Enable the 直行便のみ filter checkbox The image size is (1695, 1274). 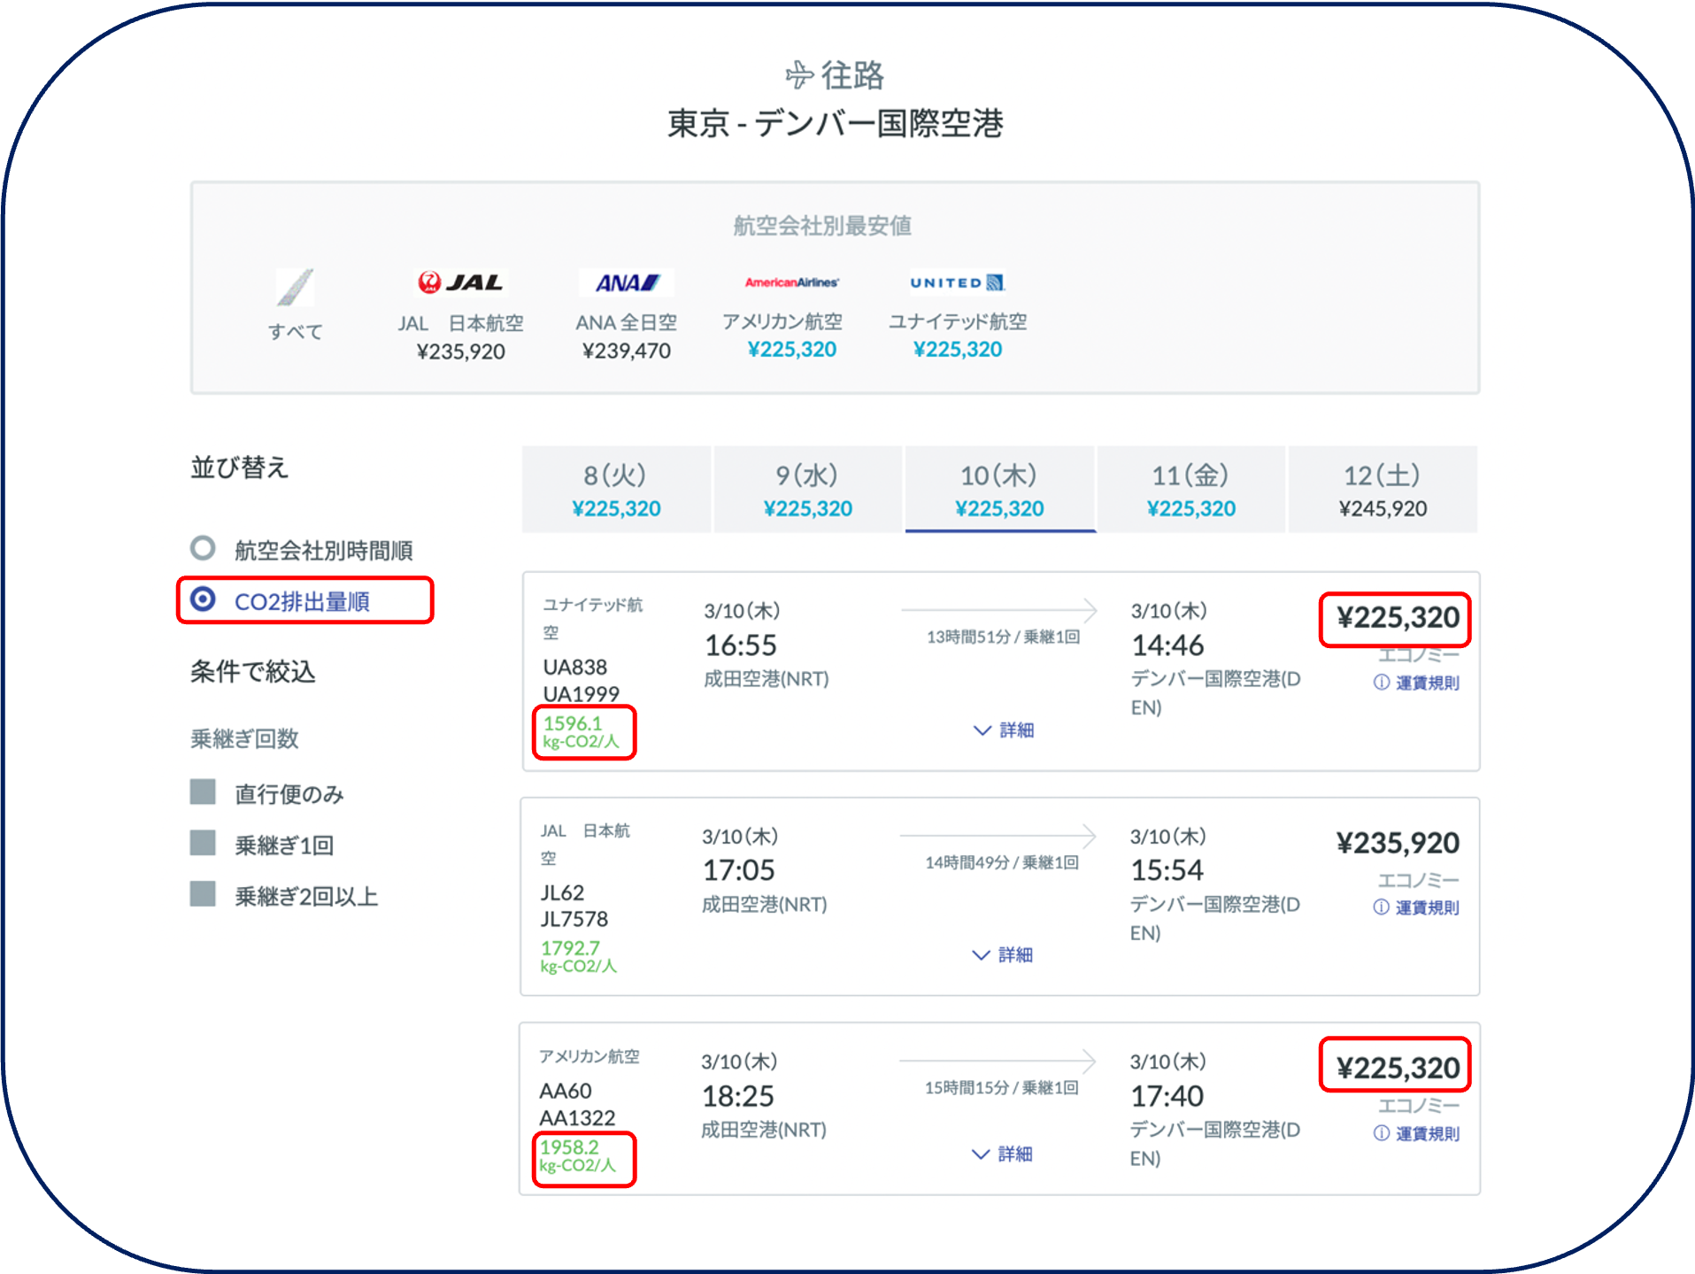point(202,794)
